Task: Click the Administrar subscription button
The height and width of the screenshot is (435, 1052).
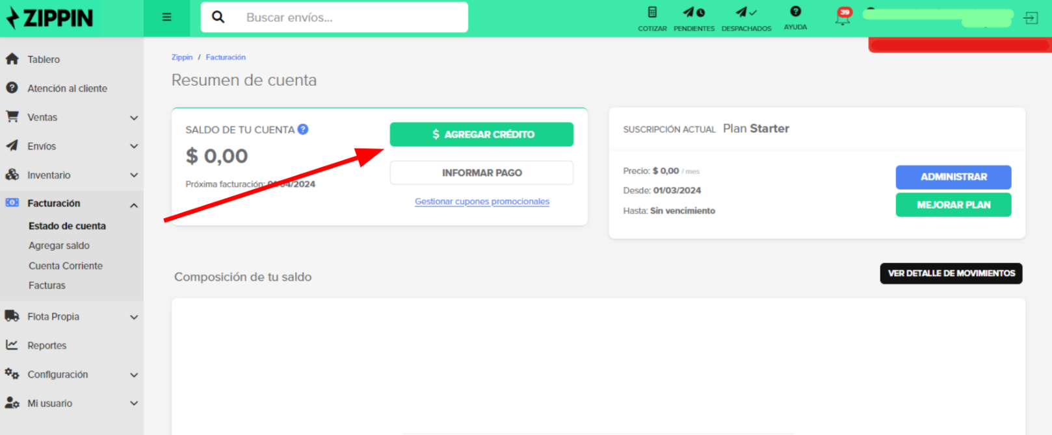Action: pos(953,177)
